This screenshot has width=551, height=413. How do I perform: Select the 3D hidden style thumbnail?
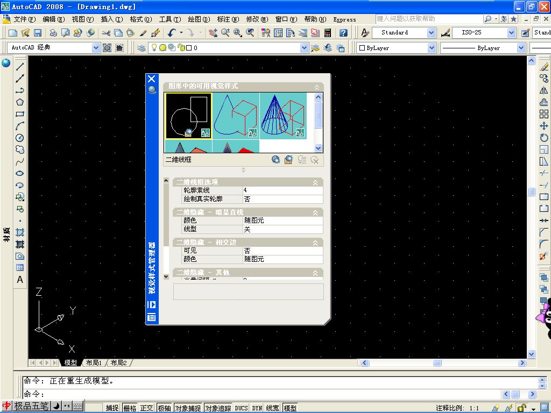tap(236, 116)
